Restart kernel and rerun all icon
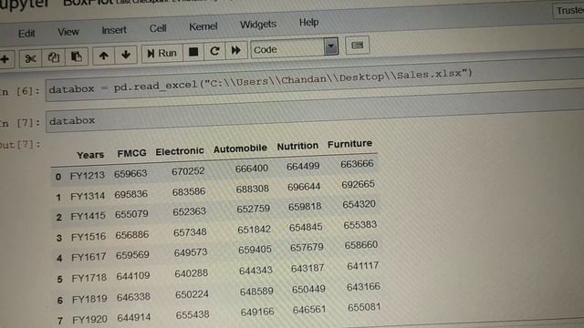Viewport: 584px width, 328px height. [x=235, y=50]
